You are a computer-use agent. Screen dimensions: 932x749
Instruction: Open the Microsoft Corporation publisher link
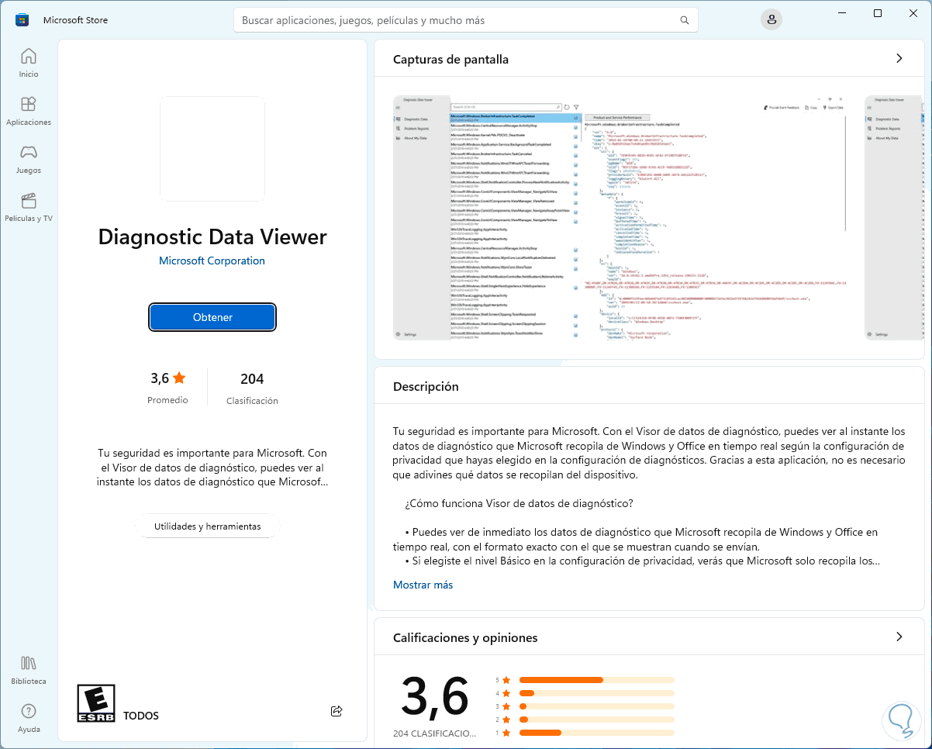click(212, 261)
